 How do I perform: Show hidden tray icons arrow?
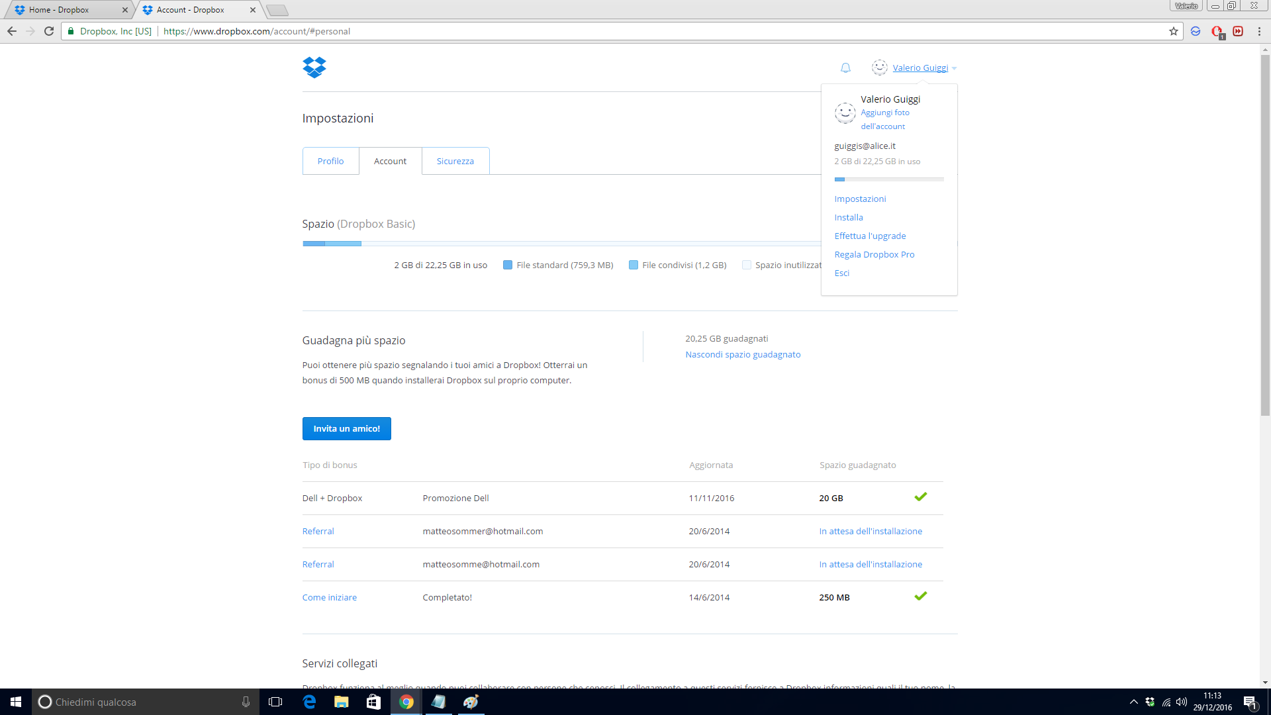tap(1134, 702)
